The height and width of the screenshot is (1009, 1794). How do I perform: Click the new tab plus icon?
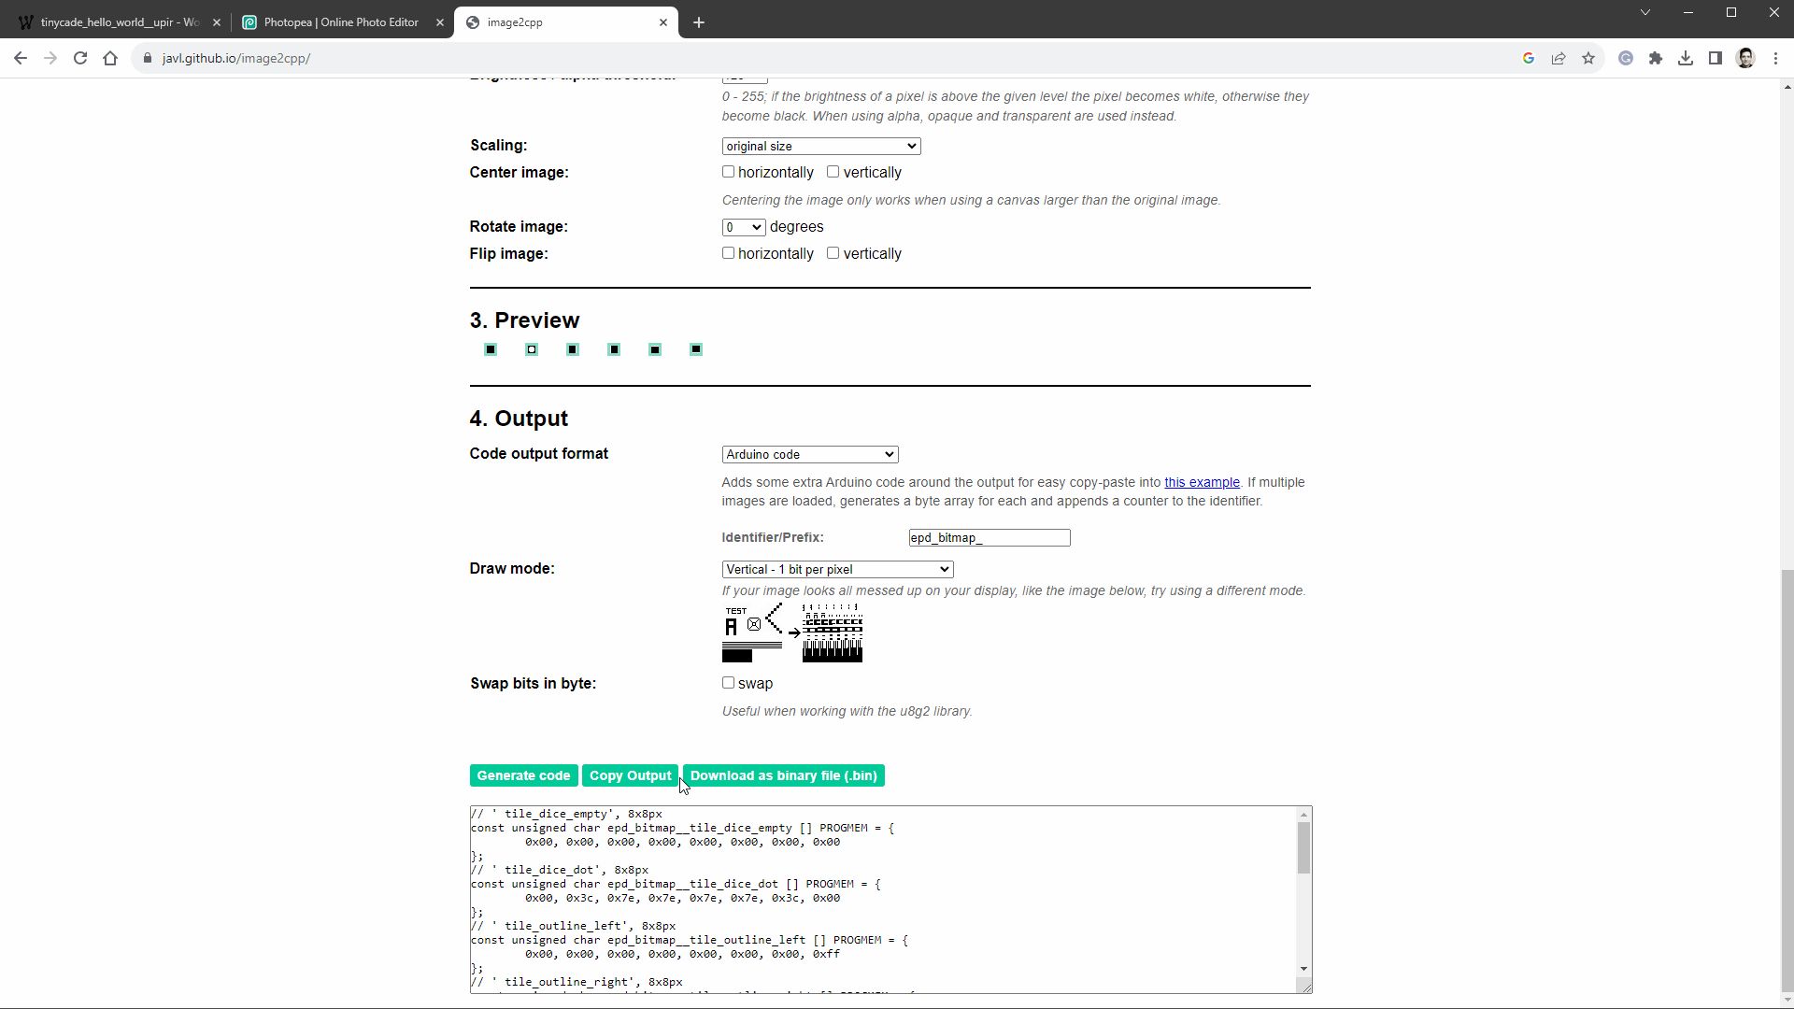pyautogui.click(x=699, y=22)
